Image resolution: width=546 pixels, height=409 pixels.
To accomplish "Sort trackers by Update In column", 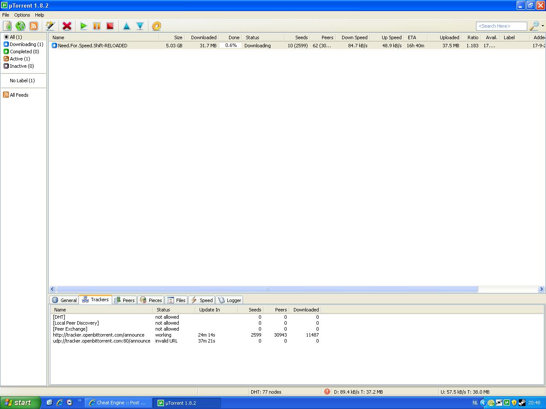I will coord(216,310).
